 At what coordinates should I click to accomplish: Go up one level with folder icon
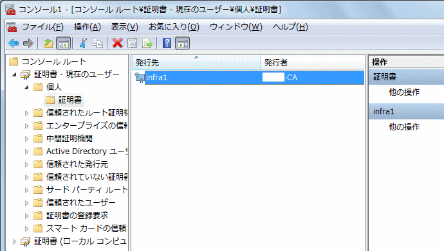(48, 44)
